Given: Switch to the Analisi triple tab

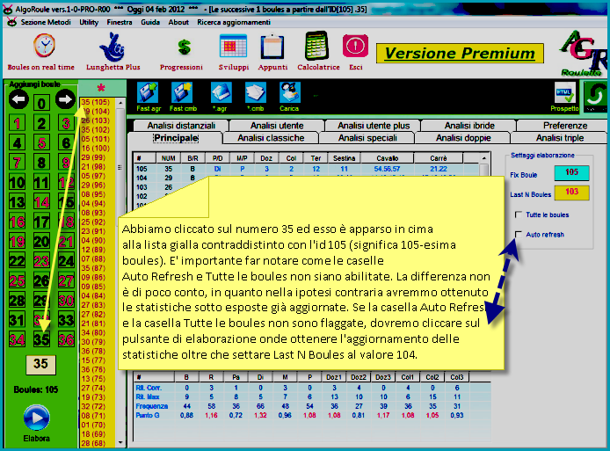Looking at the screenshot, I should [x=559, y=138].
